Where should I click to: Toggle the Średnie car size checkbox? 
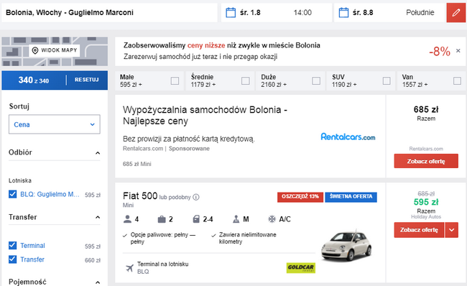(246, 80)
